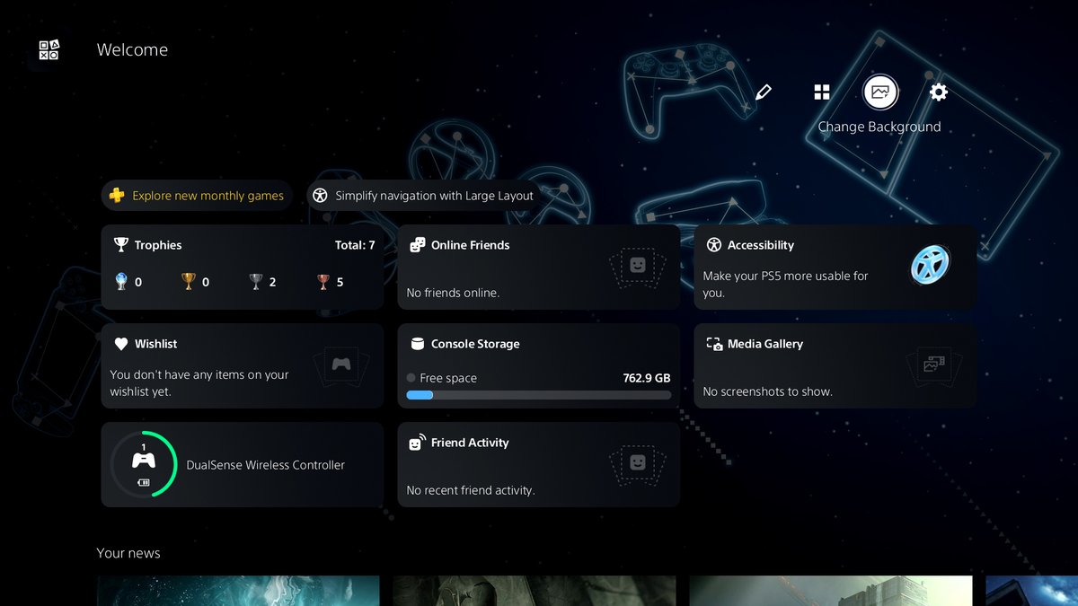Open the Accessibility card

click(834, 267)
